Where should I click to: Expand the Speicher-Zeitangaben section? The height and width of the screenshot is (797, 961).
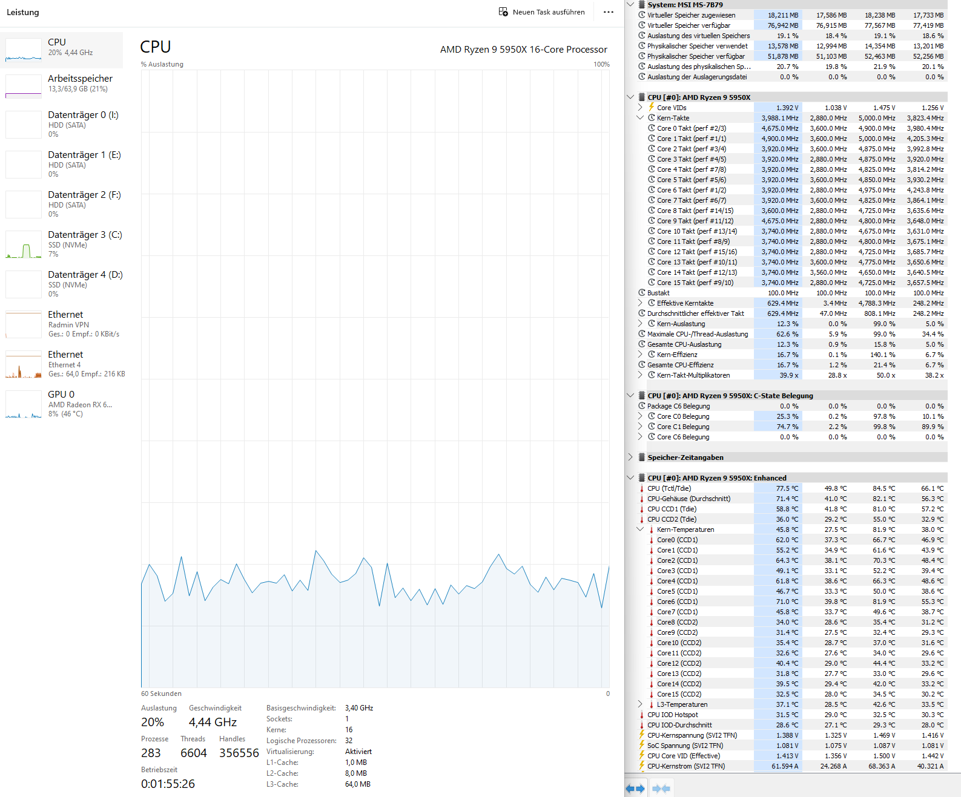[x=630, y=458]
